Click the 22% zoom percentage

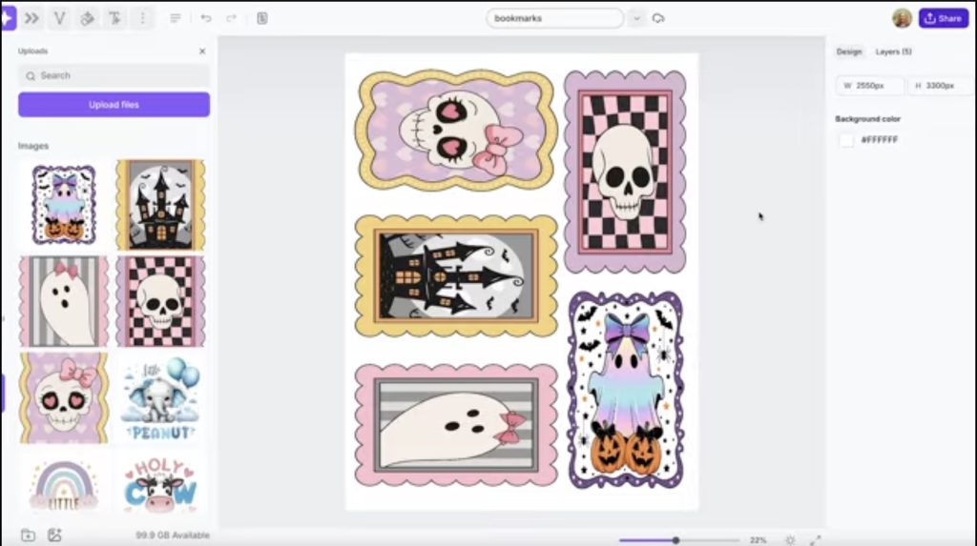(758, 539)
